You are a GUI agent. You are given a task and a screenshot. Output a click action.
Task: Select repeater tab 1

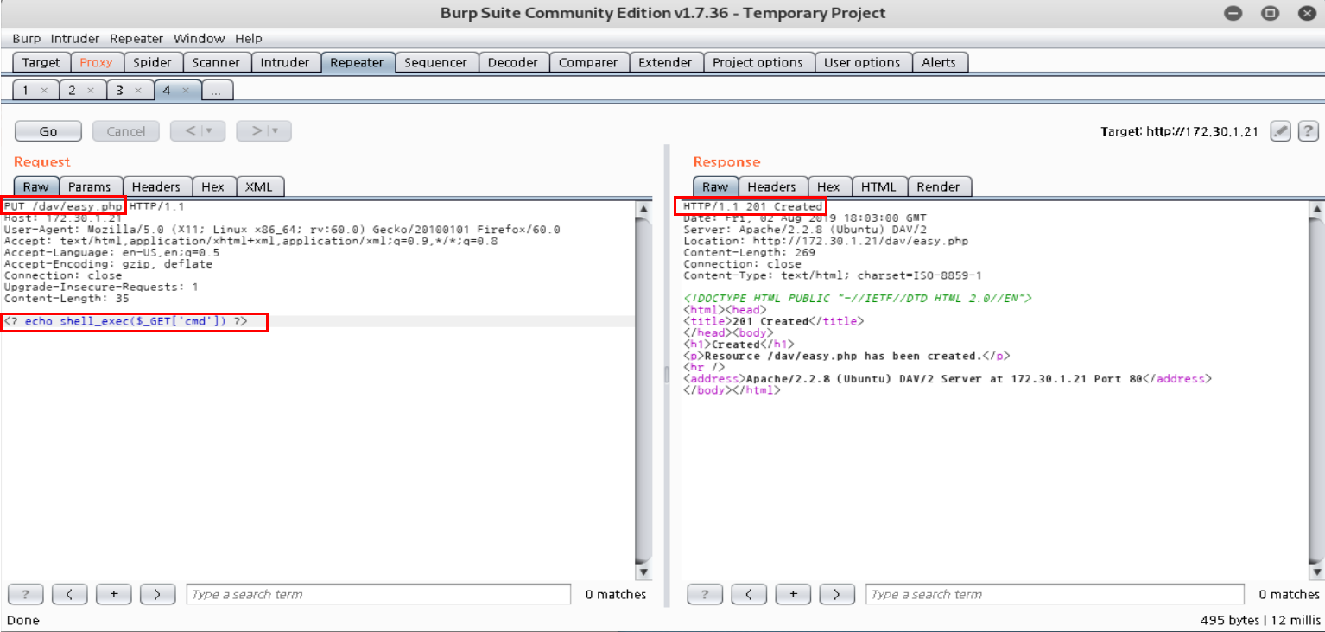26,90
